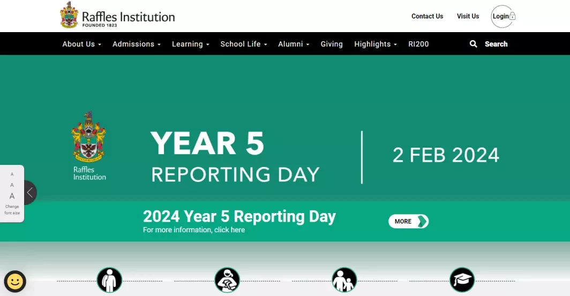Select the largest font size A
Image resolution: width=570 pixels, height=296 pixels.
tap(12, 196)
